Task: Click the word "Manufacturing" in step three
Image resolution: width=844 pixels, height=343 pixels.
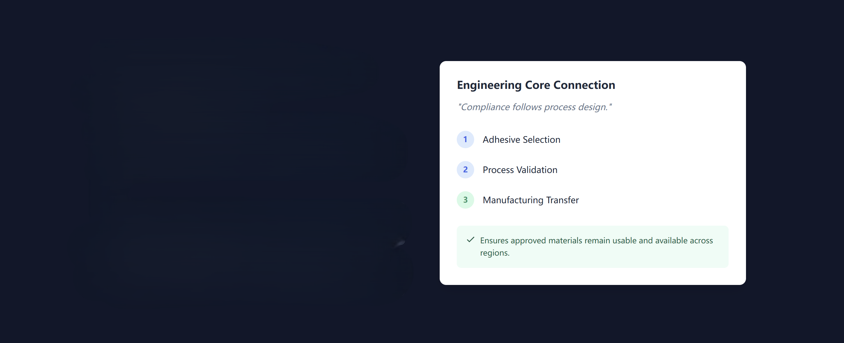Action: point(513,200)
